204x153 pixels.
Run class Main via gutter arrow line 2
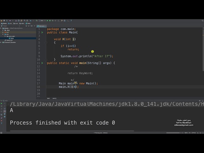42,33
